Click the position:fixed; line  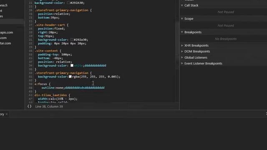(51, 29)
